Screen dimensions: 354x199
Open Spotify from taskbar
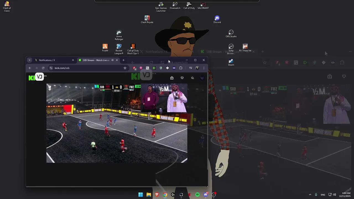(x=197, y=195)
